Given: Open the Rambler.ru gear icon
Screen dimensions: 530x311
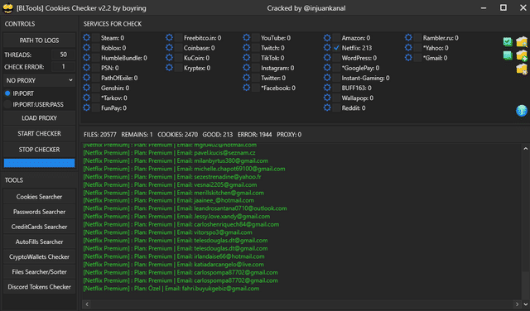Looking at the screenshot, I should tap(408, 38).
